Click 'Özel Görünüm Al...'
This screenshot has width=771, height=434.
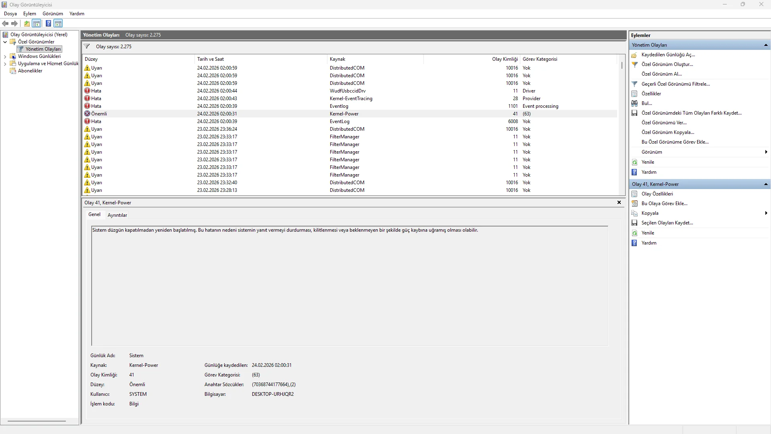pos(661,74)
